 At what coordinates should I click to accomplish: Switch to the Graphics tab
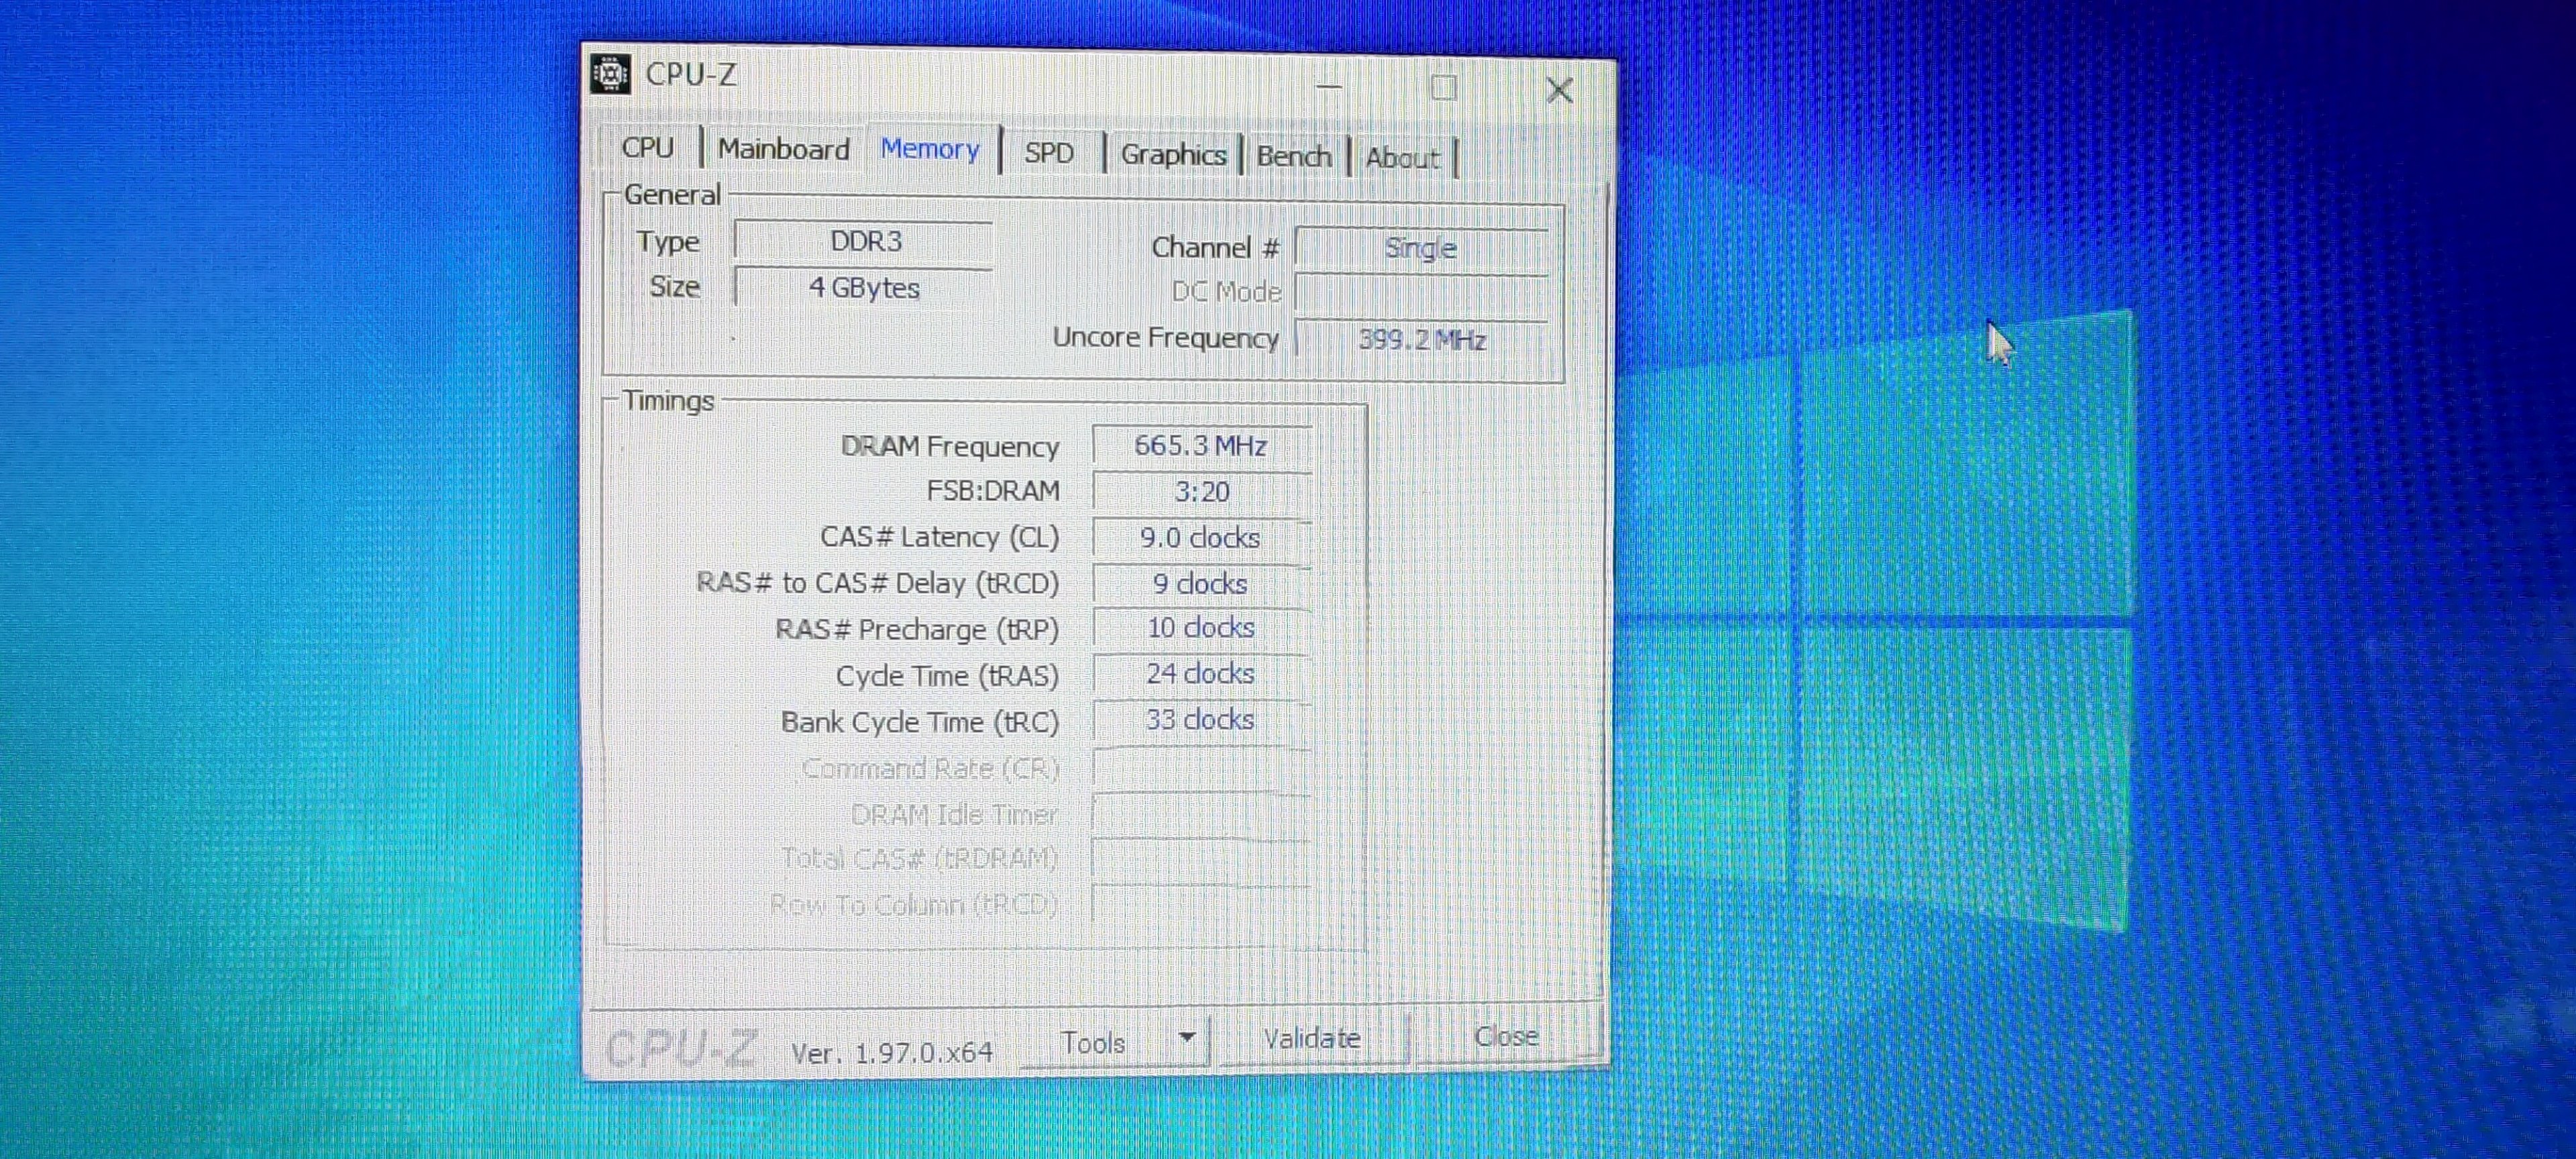click(x=1173, y=155)
